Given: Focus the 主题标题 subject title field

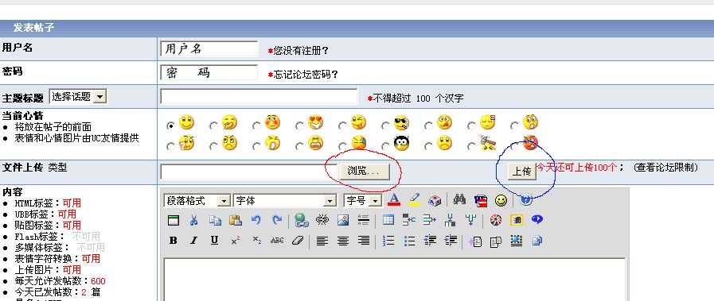Looking at the screenshot, I should [259, 96].
